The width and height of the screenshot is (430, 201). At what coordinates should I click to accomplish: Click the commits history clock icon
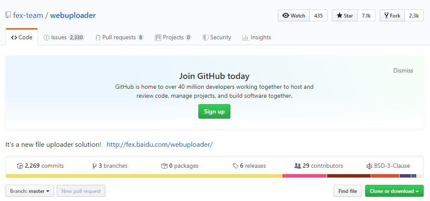pyautogui.click(x=20, y=166)
